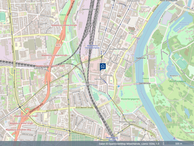The image size is (194, 146).
Task: Click the blue home location marker
Action: click(103, 66)
